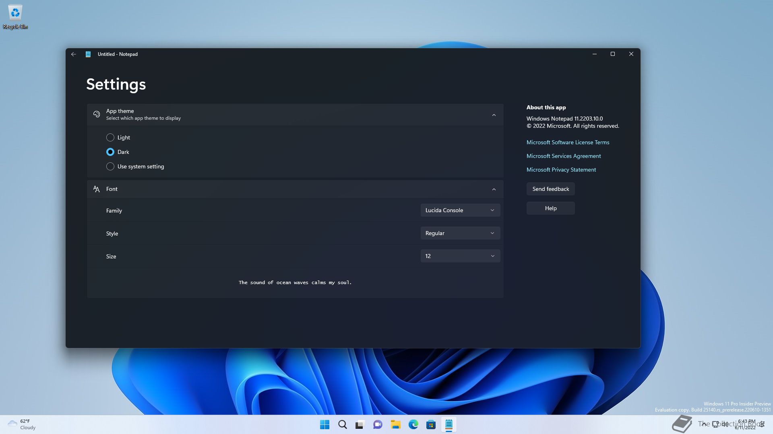Open the font Style dropdown (Regular)
The height and width of the screenshot is (434, 773).
(460, 233)
